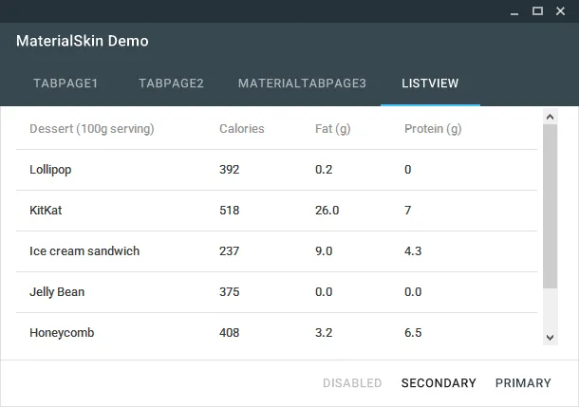Viewport: 579px width, 407px height.
Task: Click the PRIMARY button
Action: point(523,383)
